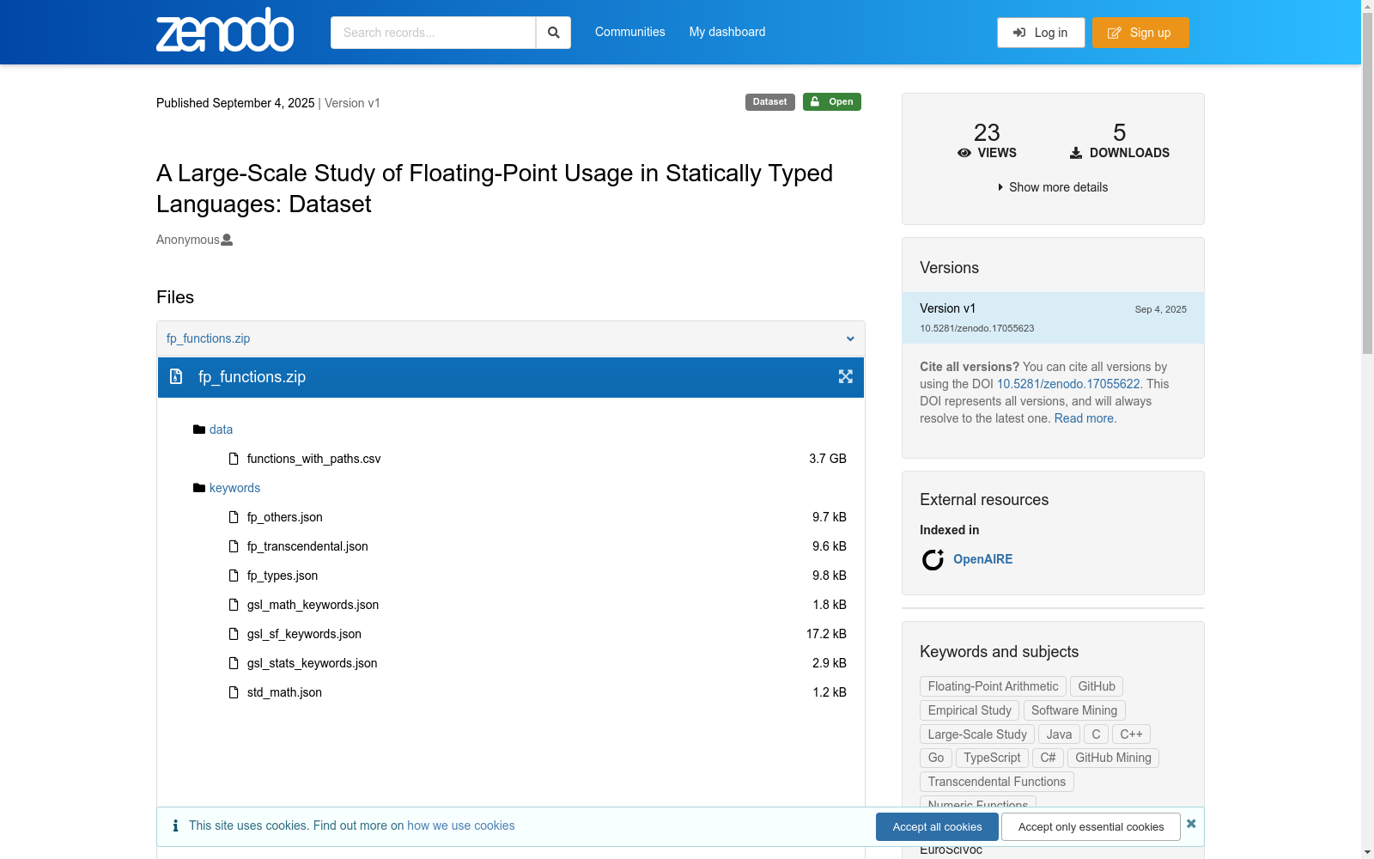Image resolution: width=1374 pixels, height=859 pixels.
Task: Collapse the keywords folder tree
Action: pyautogui.click(x=234, y=488)
